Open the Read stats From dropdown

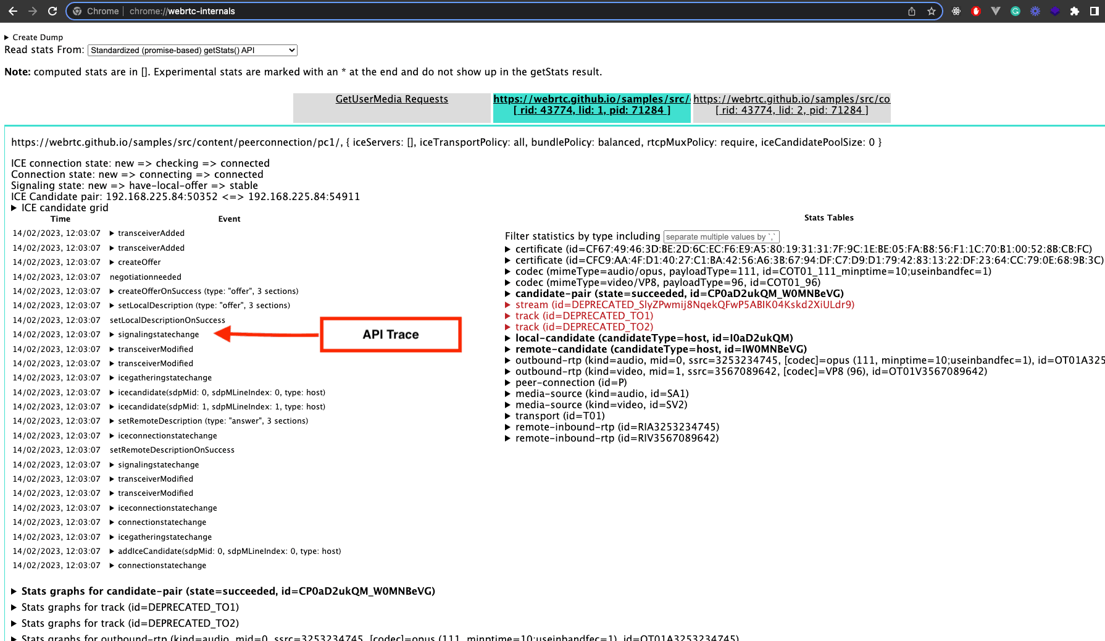click(x=192, y=50)
